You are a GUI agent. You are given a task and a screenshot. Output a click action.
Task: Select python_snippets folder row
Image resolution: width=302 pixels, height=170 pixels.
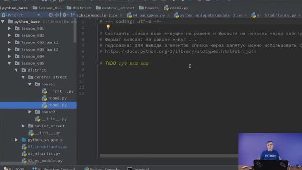(x=38, y=140)
